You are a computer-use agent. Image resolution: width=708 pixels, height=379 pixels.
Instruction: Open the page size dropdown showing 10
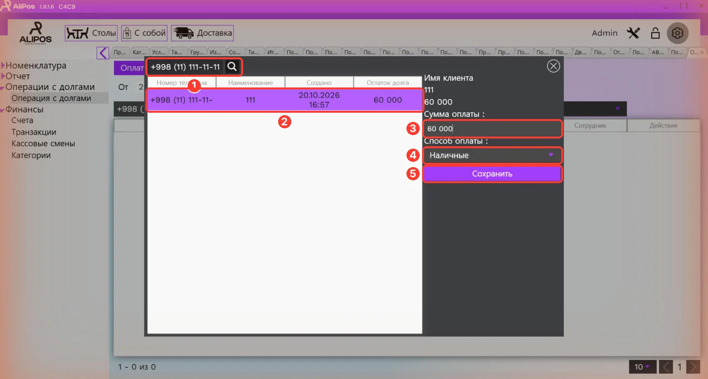click(x=643, y=367)
